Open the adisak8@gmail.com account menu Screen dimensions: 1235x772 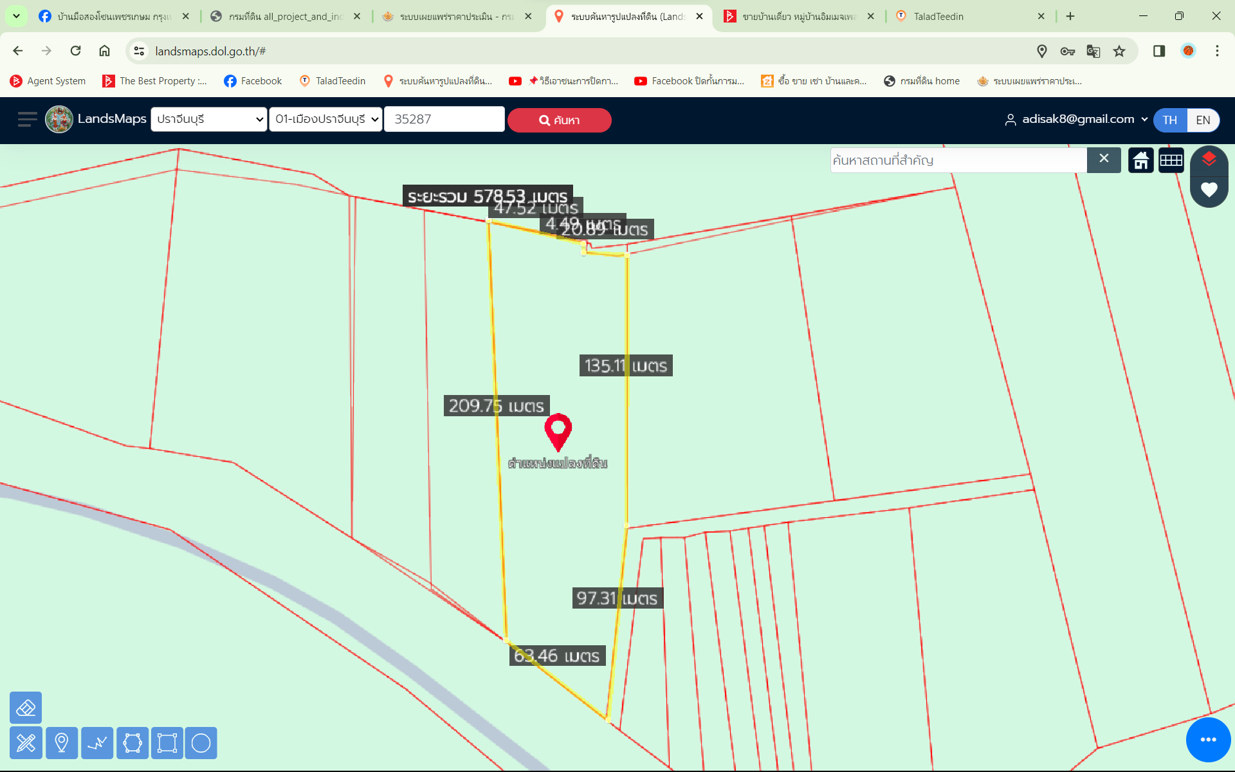pos(1076,119)
